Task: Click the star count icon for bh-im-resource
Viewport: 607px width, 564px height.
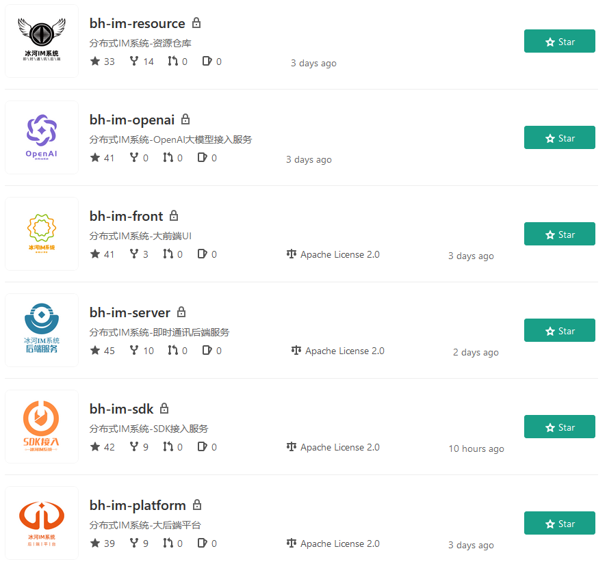Action: coord(95,61)
